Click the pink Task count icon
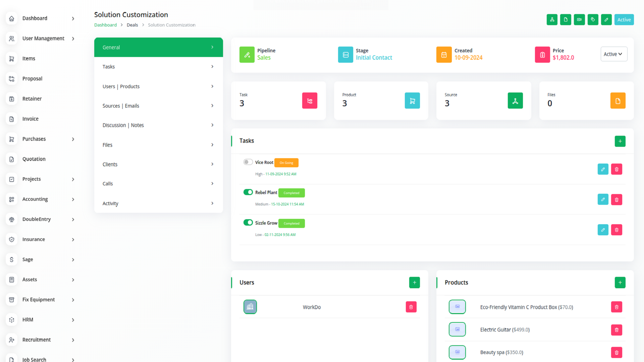 click(309, 101)
